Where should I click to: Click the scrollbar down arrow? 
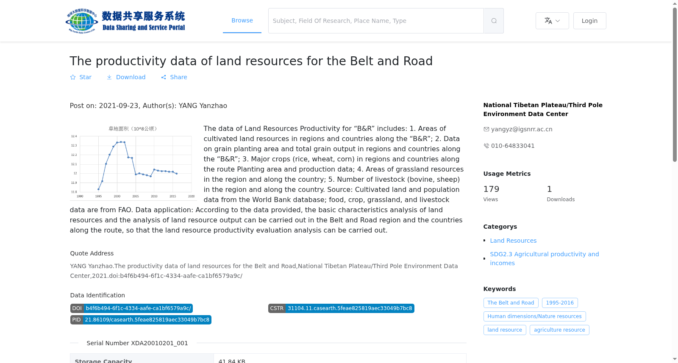tap(675, 359)
